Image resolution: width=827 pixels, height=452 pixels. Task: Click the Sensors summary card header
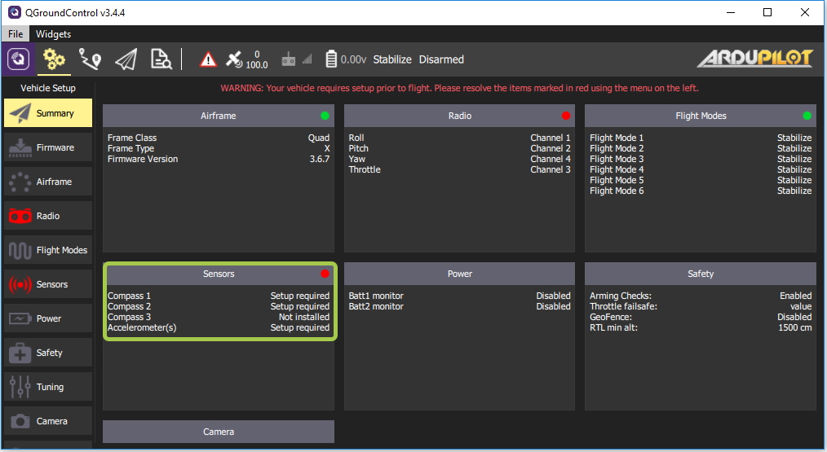[x=219, y=274]
